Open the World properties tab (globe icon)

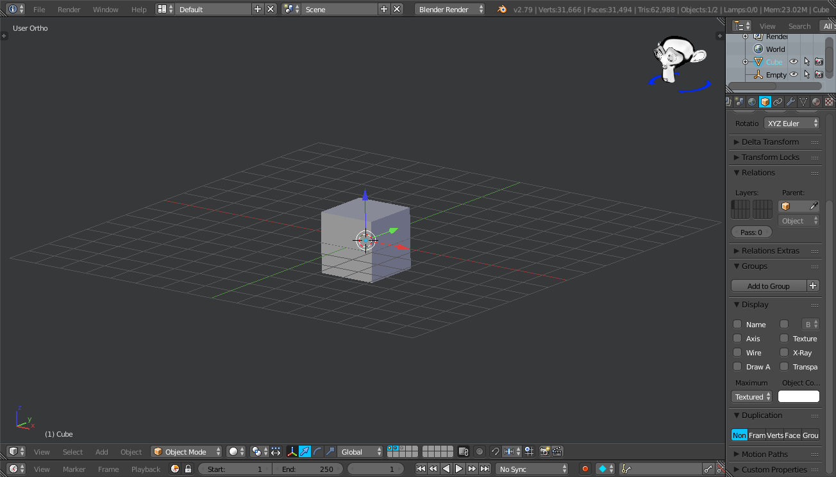(x=752, y=102)
